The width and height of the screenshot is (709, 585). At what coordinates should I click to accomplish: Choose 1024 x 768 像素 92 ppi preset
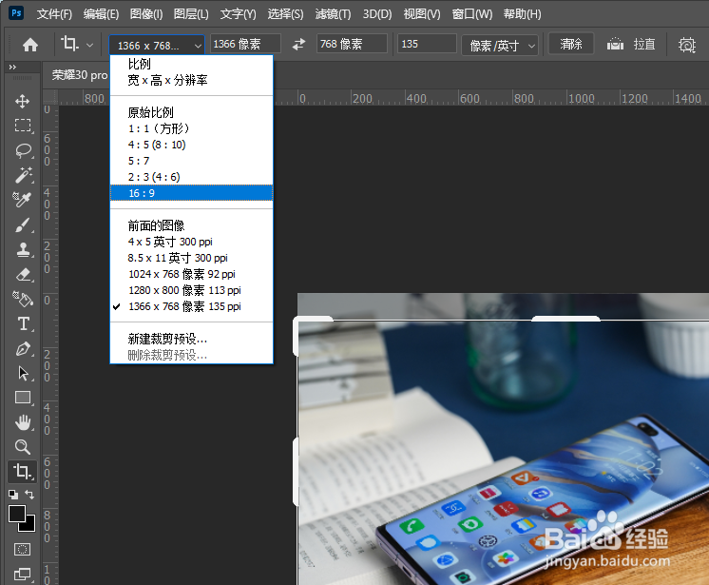(x=191, y=274)
